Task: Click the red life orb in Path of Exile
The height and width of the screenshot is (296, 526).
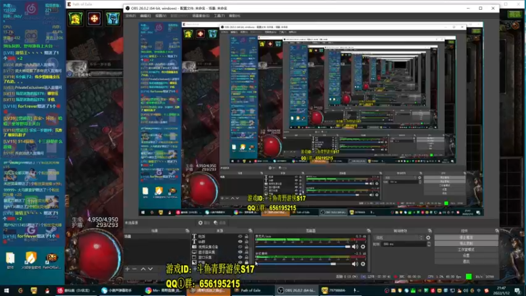Action: click(x=97, y=255)
